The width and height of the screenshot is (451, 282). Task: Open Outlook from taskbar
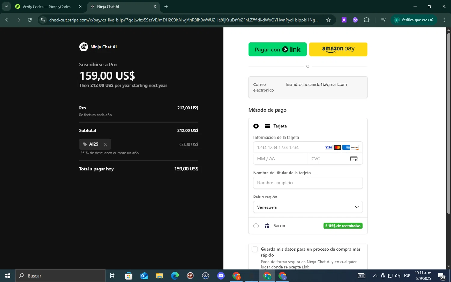coord(144,276)
